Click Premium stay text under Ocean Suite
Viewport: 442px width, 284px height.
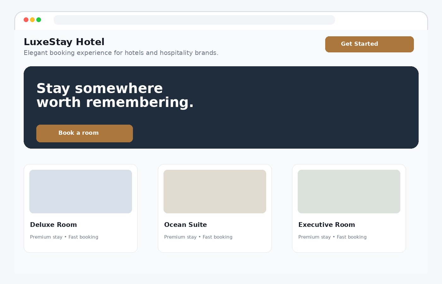click(180, 237)
